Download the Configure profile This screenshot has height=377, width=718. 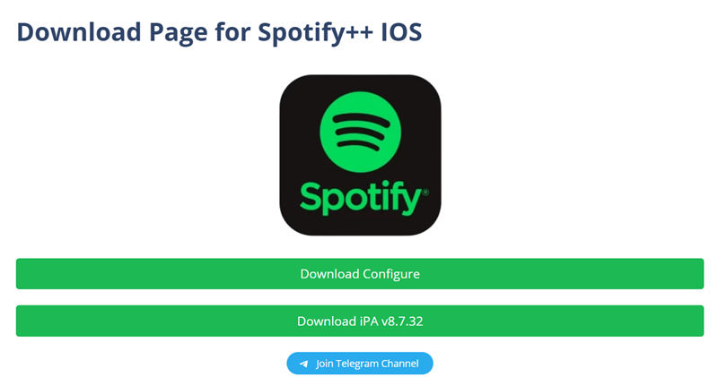coord(360,274)
